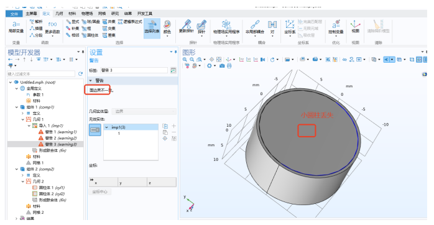Click the 圆柱体 cylinder selection tool
This screenshot has height=225, width=434.
[90, 35]
